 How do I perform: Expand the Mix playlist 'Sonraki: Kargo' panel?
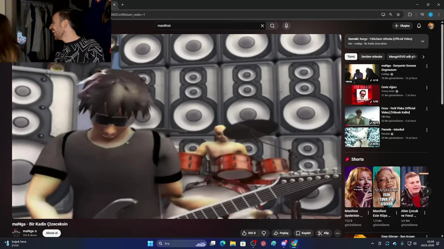[x=422, y=41]
